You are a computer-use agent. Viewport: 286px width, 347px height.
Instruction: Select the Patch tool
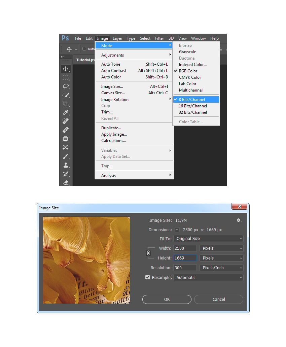tap(66, 139)
